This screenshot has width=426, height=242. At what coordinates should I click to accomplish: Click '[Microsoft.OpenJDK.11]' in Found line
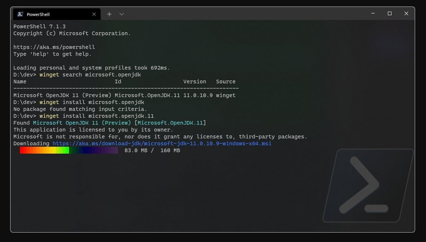click(170, 123)
